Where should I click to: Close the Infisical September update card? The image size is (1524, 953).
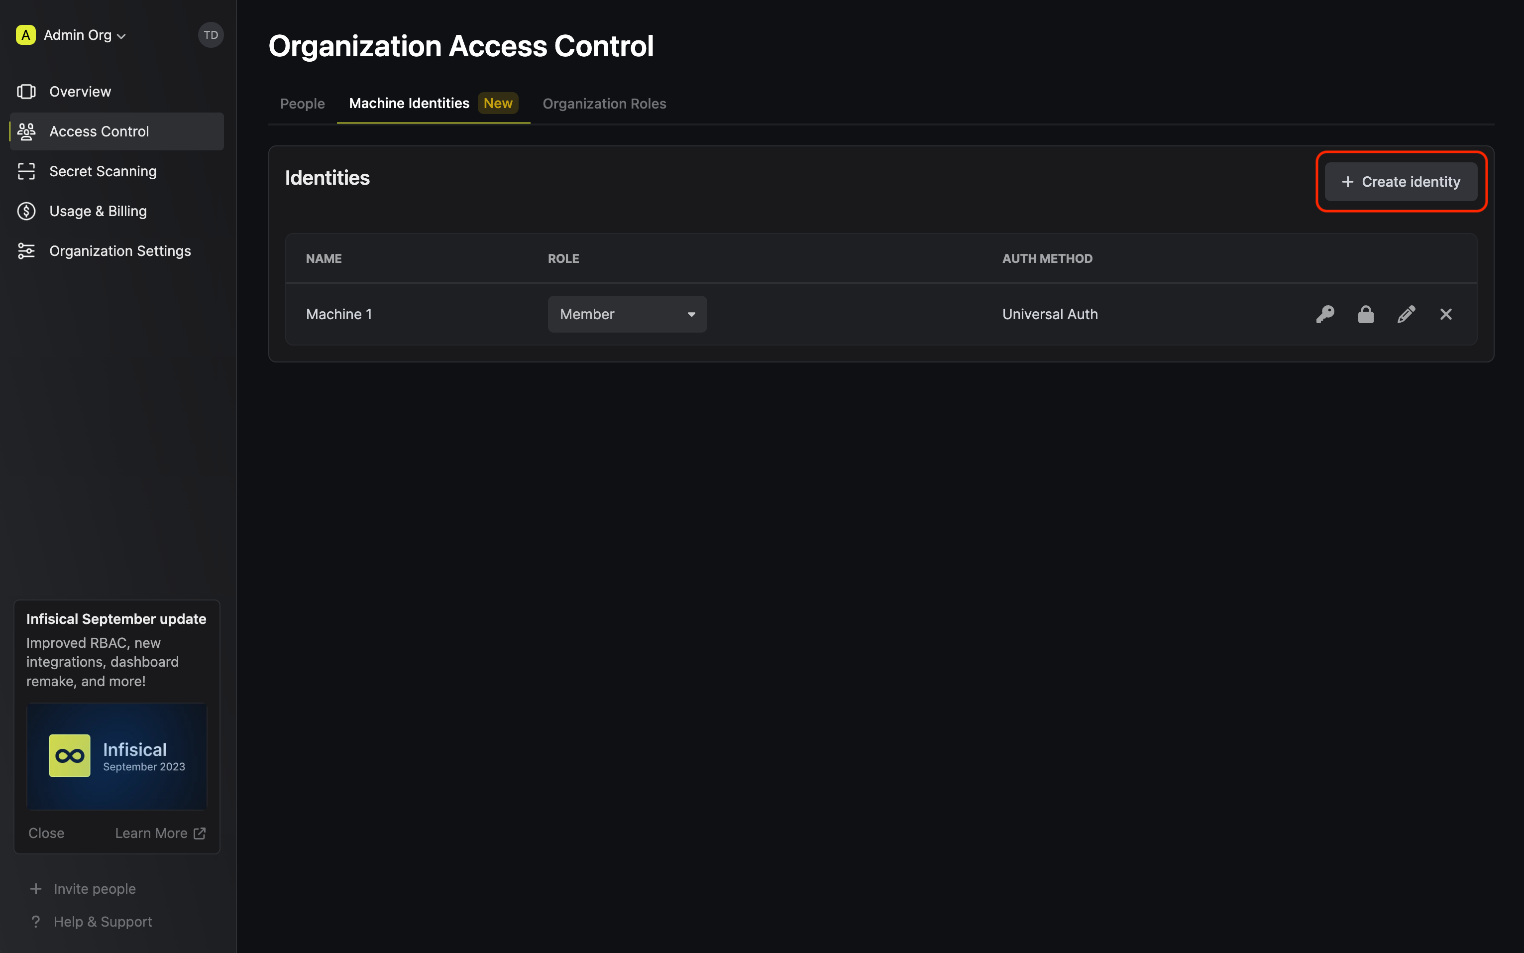(x=46, y=833)
